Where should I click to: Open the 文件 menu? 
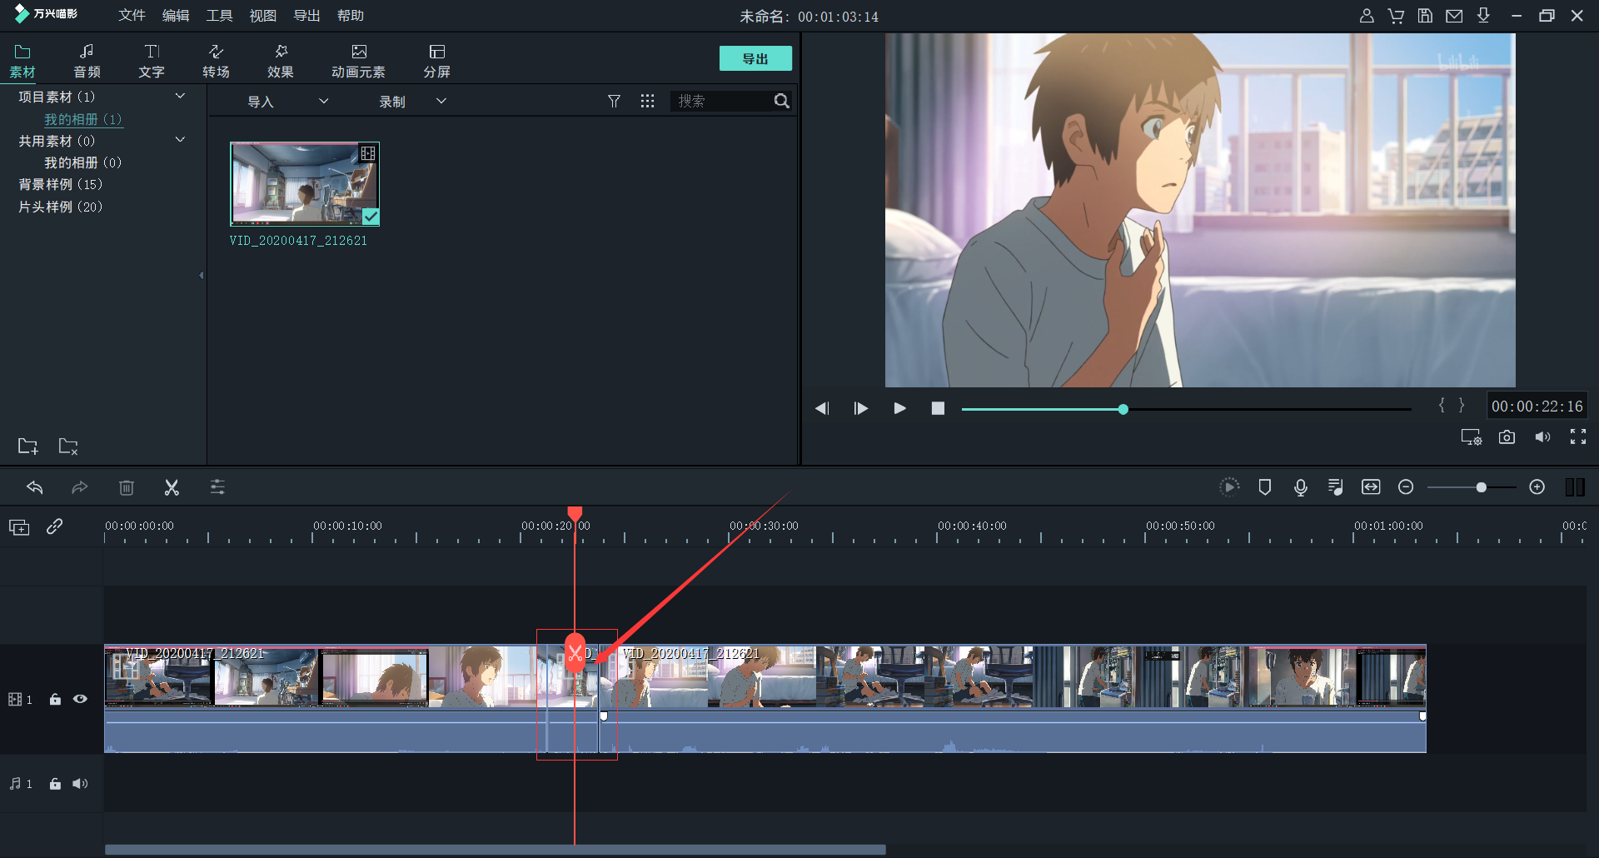[x=132, y=16]
